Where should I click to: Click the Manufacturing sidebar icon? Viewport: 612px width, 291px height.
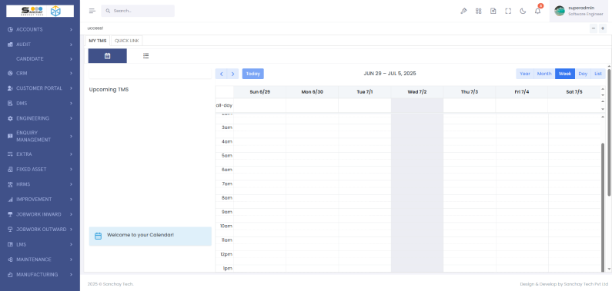pyautogui.click(x=10, y=275)
